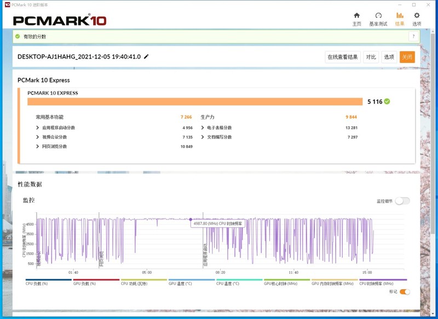This screenshot has width=438, height=319.
Task: Expand the spreadsheet score (电子表格分数) row
Action: (x=203, y=127)
